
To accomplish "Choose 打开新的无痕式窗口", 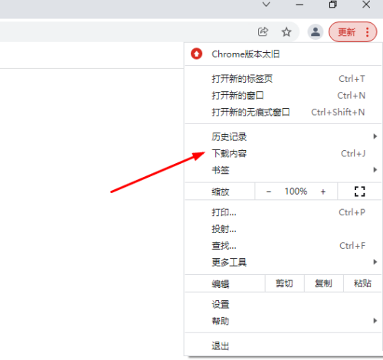I will (x=283, y=112).
